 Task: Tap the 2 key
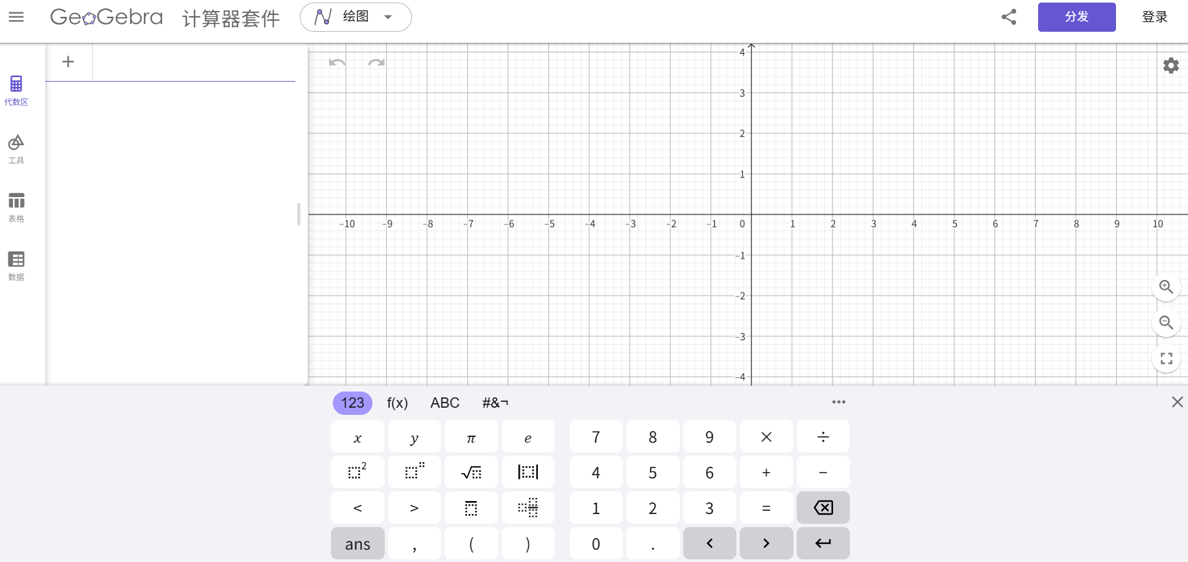pyautogui.click(x=653, y=508)
